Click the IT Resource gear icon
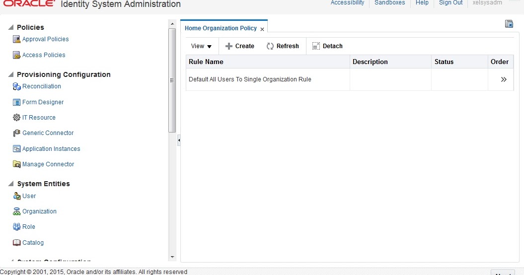This screenshot has height=275, width=524. click(x=16, y=118)
